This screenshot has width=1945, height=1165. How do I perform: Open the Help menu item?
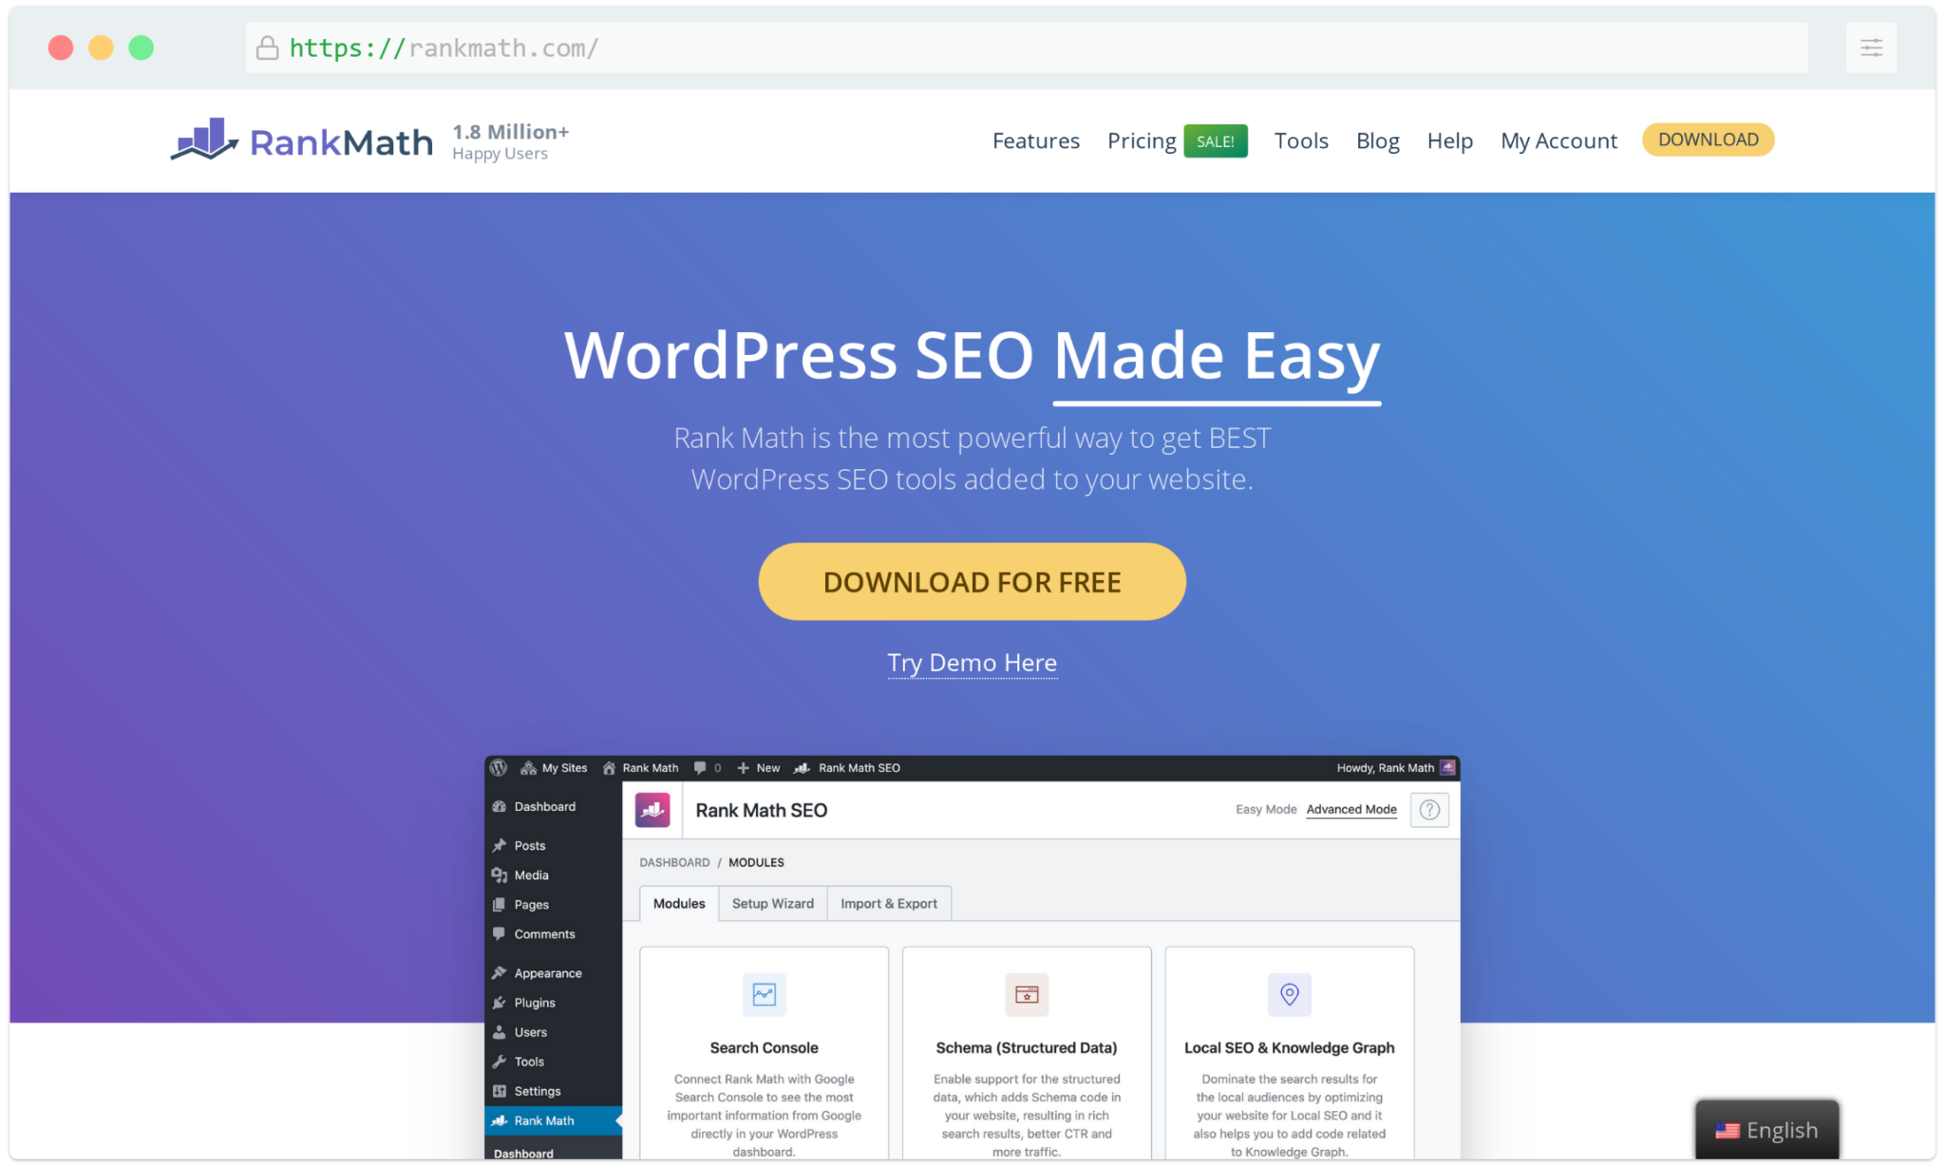tap(1449, 141)
